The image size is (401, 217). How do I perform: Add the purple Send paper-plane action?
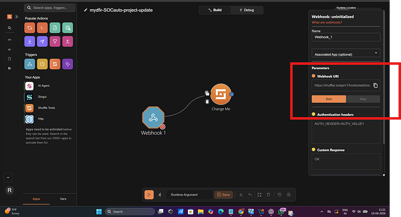(x=42, y=41)
